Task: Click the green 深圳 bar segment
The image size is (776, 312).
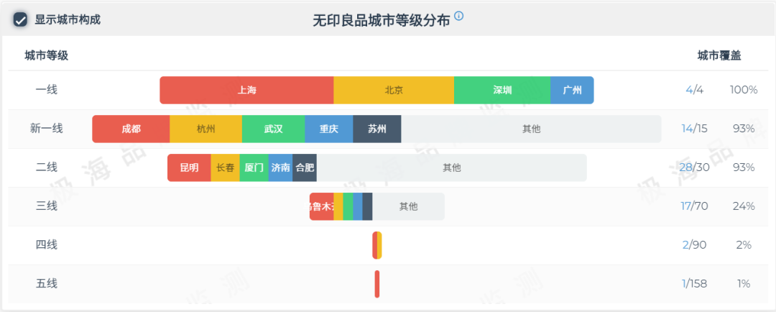Action: coord(502,90)
